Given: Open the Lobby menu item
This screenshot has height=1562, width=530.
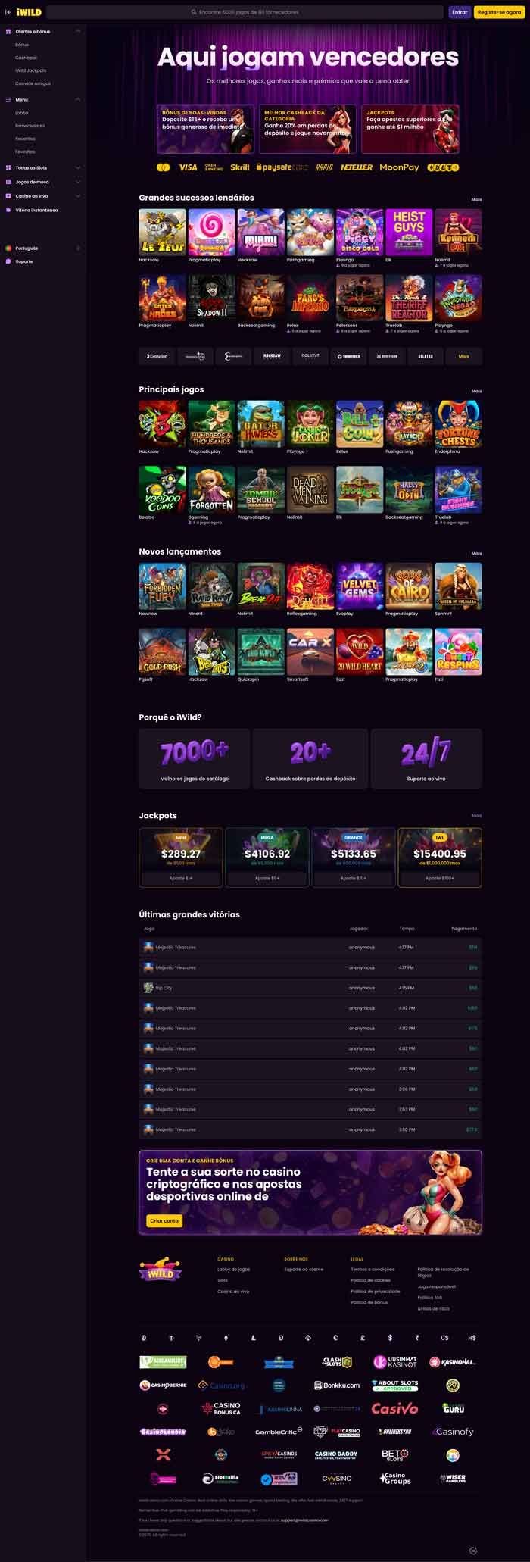Looking at the screenshot, I should pos(22,113).
